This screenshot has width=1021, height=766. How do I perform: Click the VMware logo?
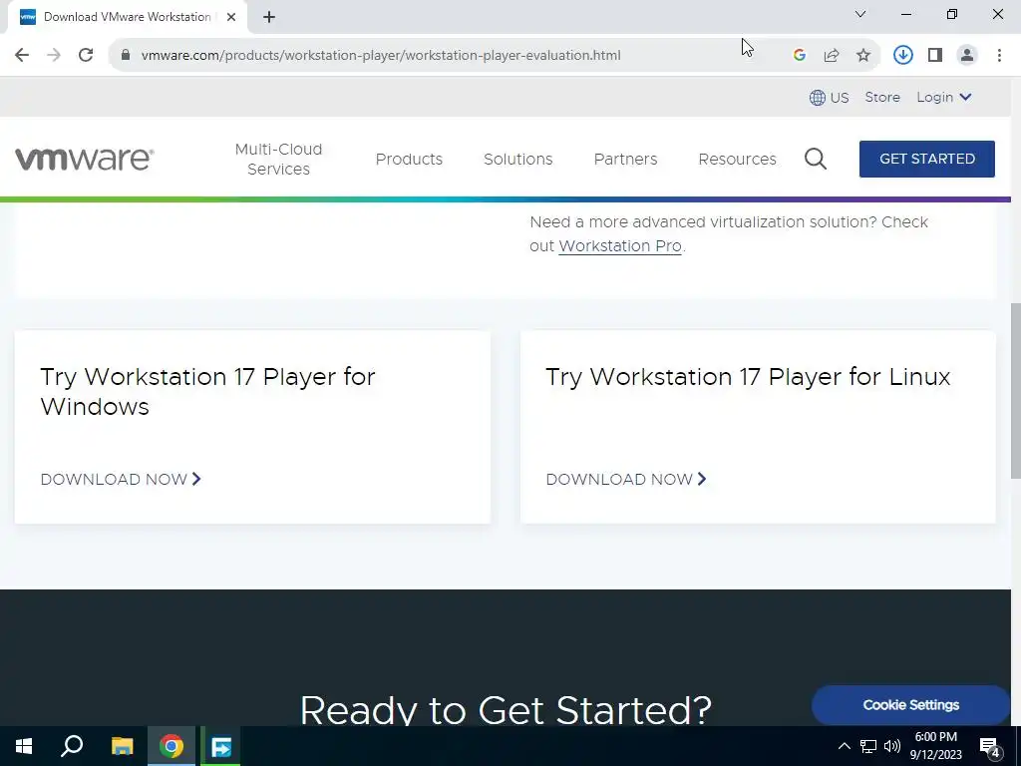pyautogui.click(x=85, y=159)
